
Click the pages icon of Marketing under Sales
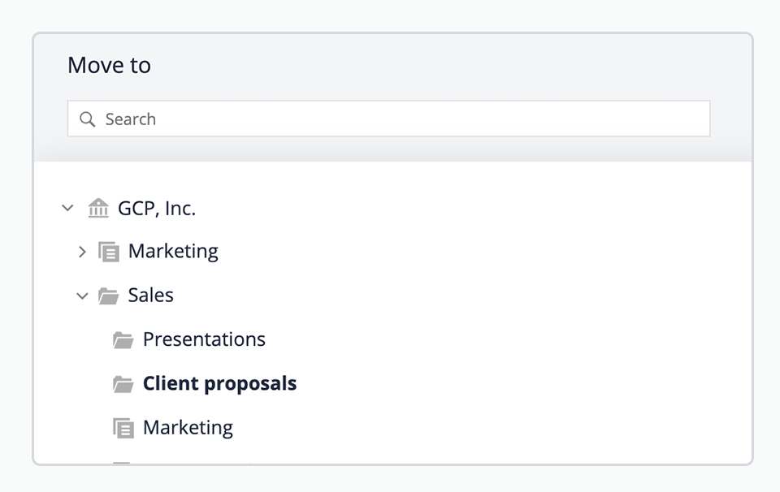pos(123,428)
